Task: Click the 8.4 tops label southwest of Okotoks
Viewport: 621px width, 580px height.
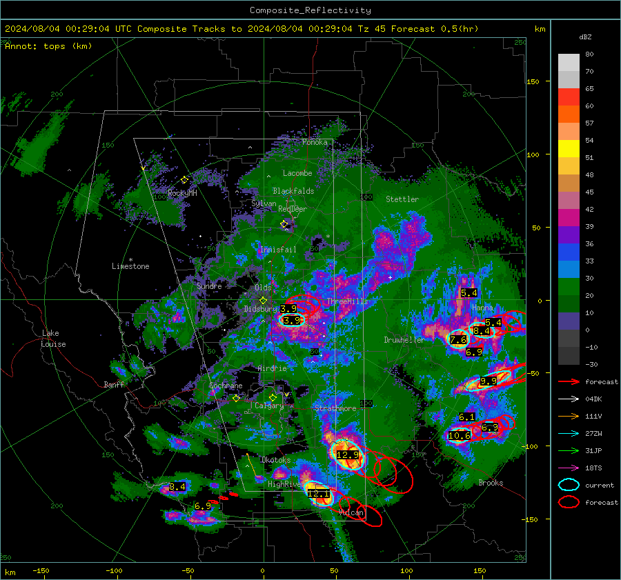Action: click(x=177, y=487)
